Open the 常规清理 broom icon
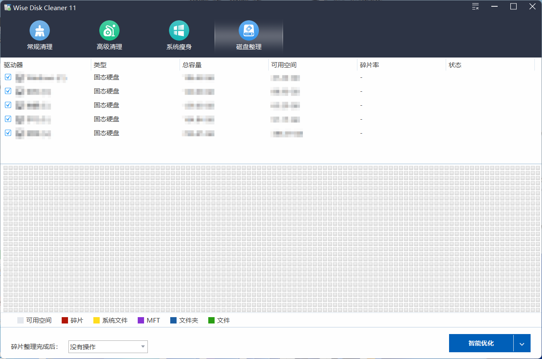Image resolution: width=542 pixels, height=359 pixels. pos(40,31)
